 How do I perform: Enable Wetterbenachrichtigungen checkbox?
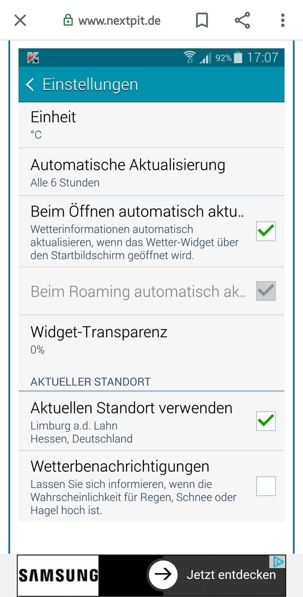266,486
